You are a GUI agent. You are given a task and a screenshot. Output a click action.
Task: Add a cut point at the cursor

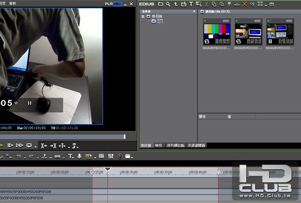click(x=44, y=156)
